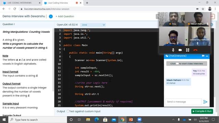219x123 pixels.
Task: Collapse code fold at line 8
Action: pos(62,56)
